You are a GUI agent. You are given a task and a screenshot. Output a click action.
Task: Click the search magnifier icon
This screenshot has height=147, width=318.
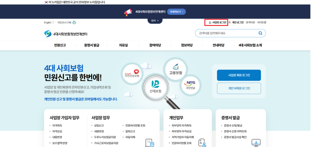[260, 33]
